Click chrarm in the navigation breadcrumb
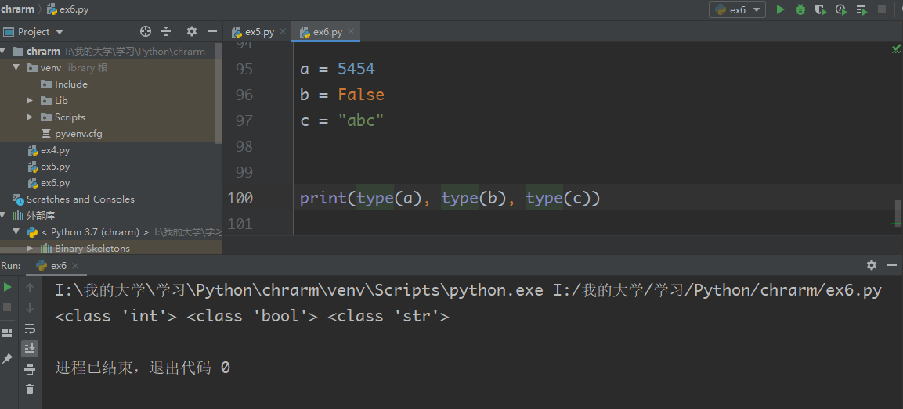The height and width of the screenshot is (409, 903). click(x=17, y=9)
